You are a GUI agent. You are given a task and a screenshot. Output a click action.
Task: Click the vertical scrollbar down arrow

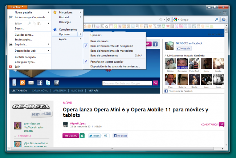(226, 145)
